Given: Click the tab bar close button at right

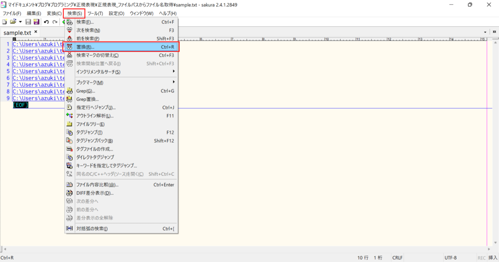Looking at the screenshot, I should [494, 32].
